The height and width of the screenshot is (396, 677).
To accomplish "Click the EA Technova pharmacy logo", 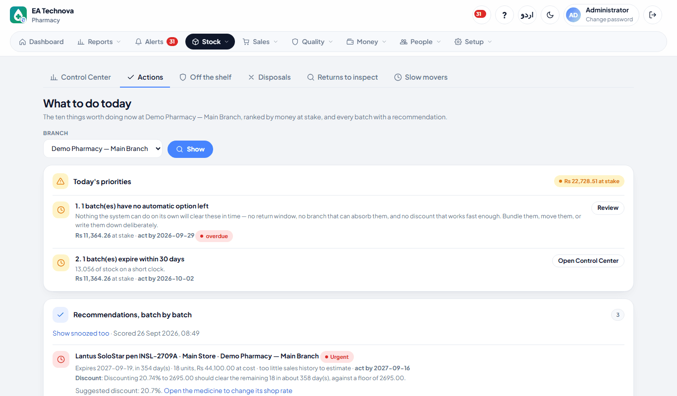I will click(x=18, y=15).
